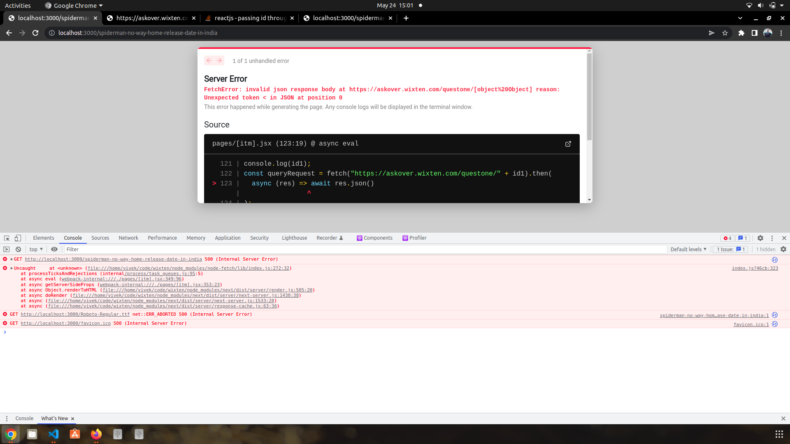The width and height of the screenshot is (790, 444).
Task: Open Files manager from the dock
Action: 32,434
